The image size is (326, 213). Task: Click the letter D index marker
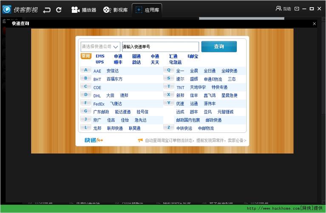pyautogui.click(x=86, y=95)
